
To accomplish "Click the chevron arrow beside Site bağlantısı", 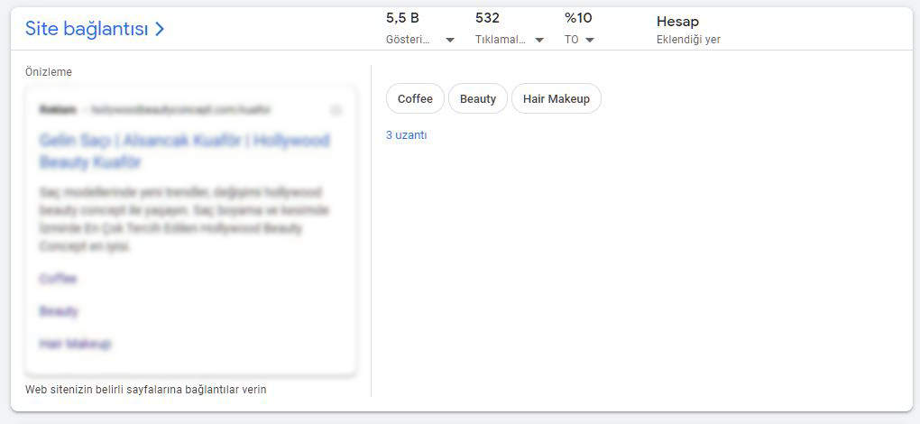I will click(160, 29).
